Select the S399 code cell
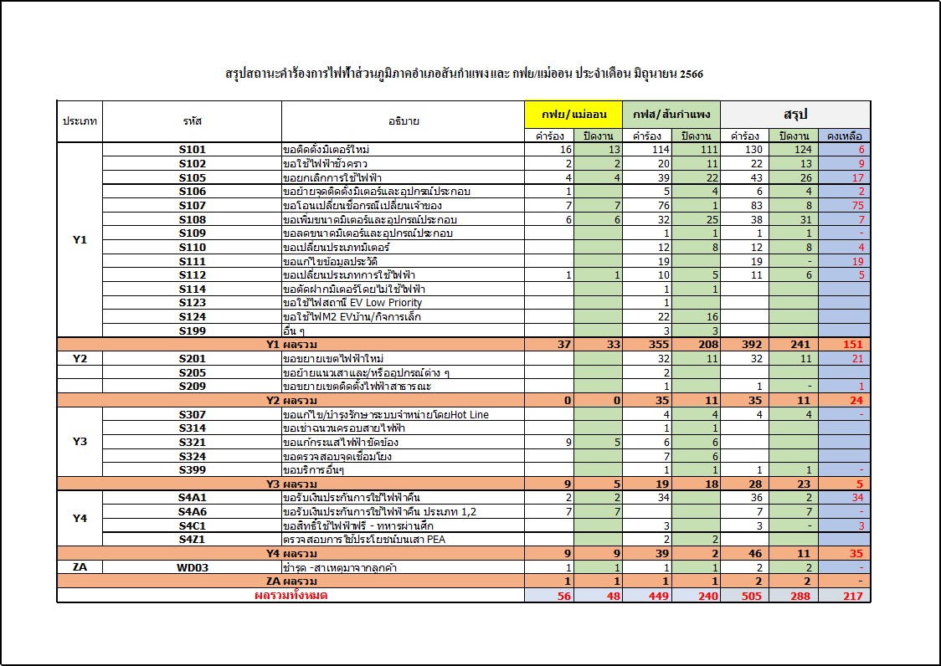941x666 pixels. (x=192, y=470)
